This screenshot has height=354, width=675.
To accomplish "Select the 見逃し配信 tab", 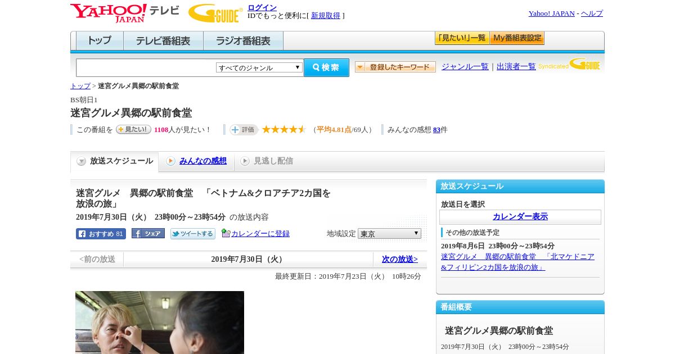I will [x=267, y=161].
